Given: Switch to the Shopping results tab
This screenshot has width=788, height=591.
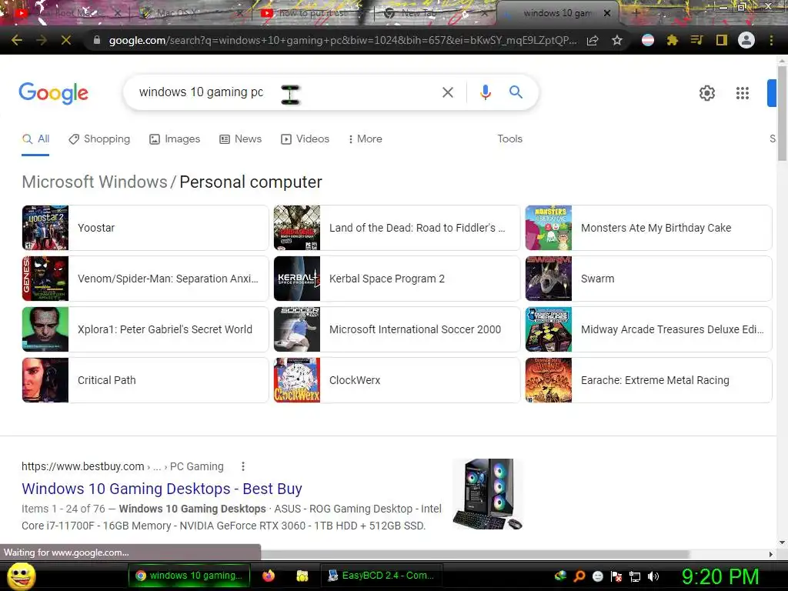Looking at the screenshot, I should coord(99,139).
